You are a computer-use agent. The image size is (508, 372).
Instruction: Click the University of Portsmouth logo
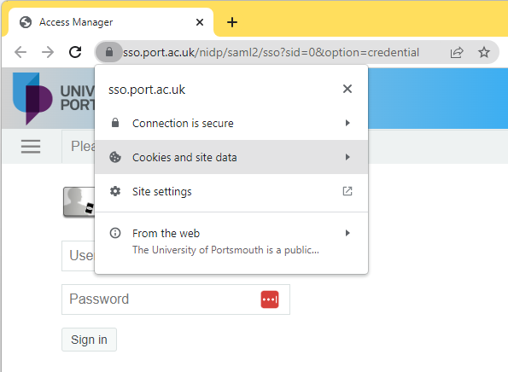point(54,98)
